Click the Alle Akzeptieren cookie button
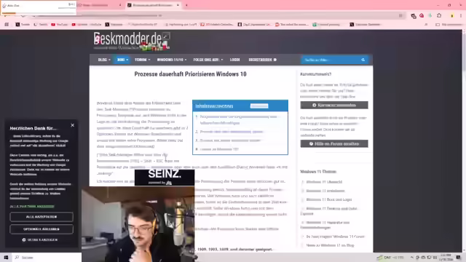The image size is (466, 262). click(42, 217)
